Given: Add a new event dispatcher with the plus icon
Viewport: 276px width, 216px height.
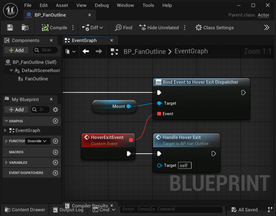Looking at the screenshot, I should pyautogui.click(x=55, y=173).
